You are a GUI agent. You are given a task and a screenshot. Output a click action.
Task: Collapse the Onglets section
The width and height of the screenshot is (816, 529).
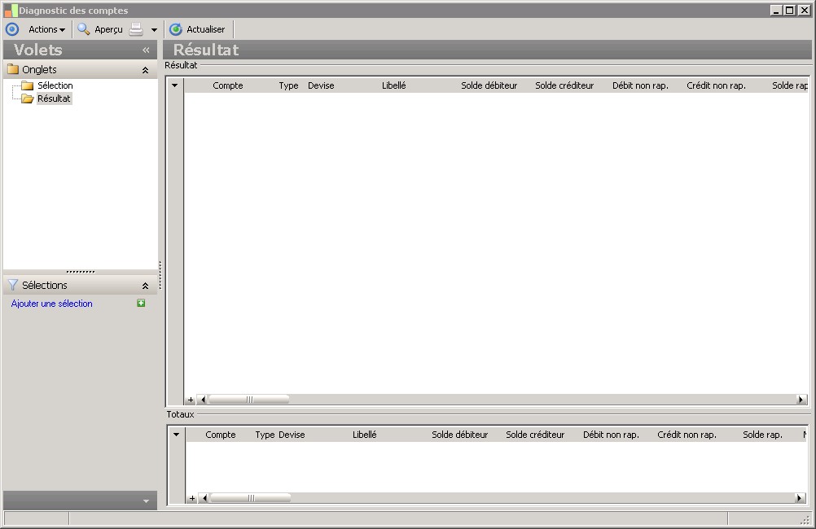coord(145,70)
